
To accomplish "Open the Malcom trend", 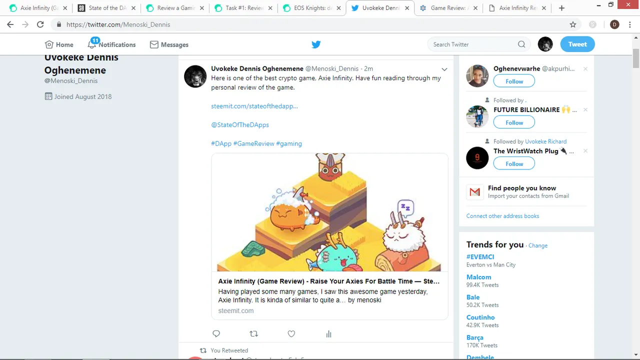I will click(x=478, y=277).
